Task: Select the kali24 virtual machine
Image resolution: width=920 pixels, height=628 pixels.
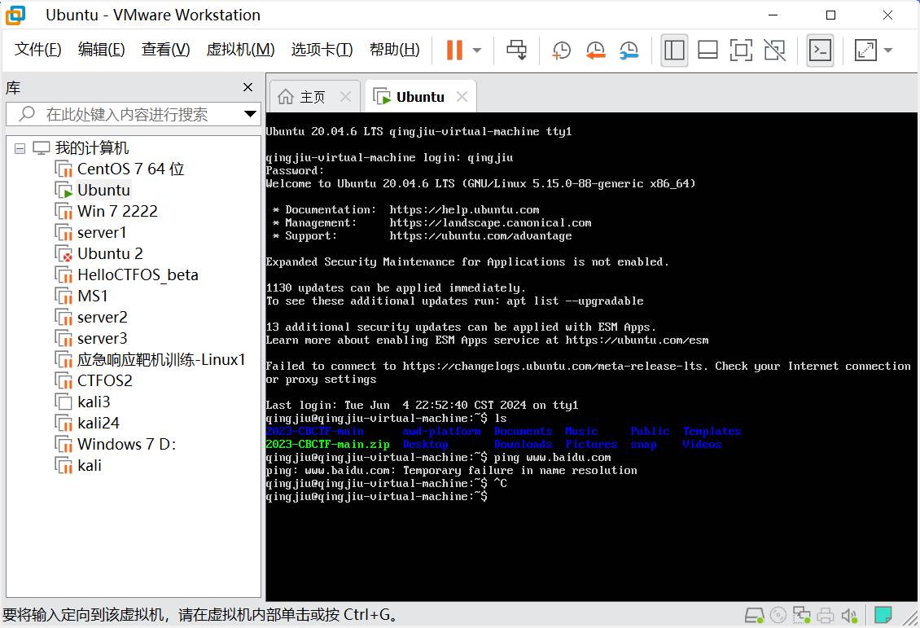Action: (x=98, y=424)
